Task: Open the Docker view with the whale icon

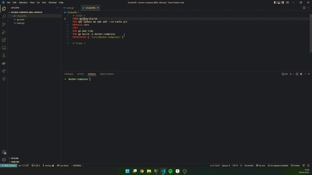Action: point(4,63)
